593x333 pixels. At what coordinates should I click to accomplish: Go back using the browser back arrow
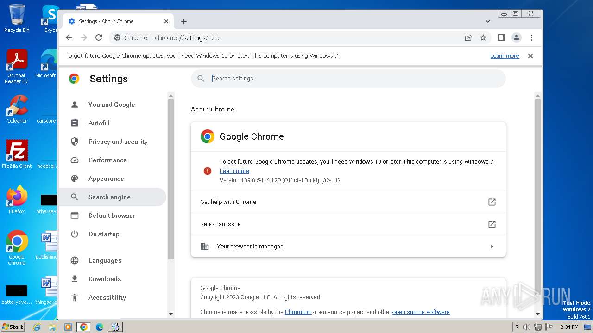click(69, 38)
